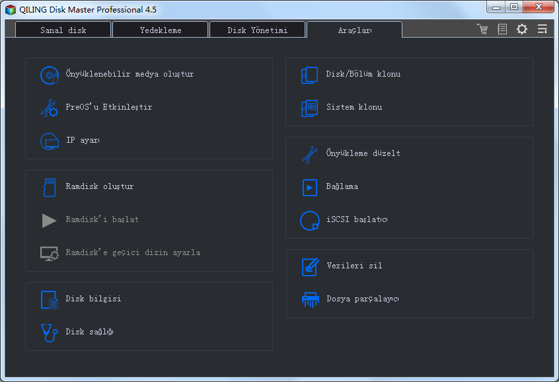559x382 pixels.
Task: Click the QILING app cube icon in the title bar
Action: click(11, 10)
